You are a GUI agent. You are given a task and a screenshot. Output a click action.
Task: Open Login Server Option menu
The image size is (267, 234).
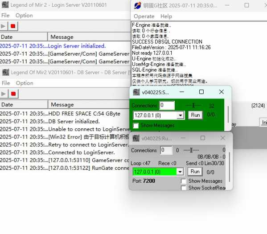tap(24, 16)
